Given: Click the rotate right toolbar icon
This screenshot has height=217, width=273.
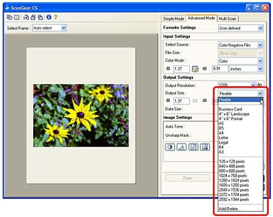Looking at the screenshot, I should pyautogui.click(x=40, y=17).
